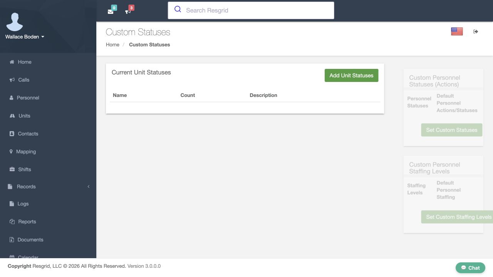Click the US flag language icon
Screen dimensions: 493x277
pos(457,32)
